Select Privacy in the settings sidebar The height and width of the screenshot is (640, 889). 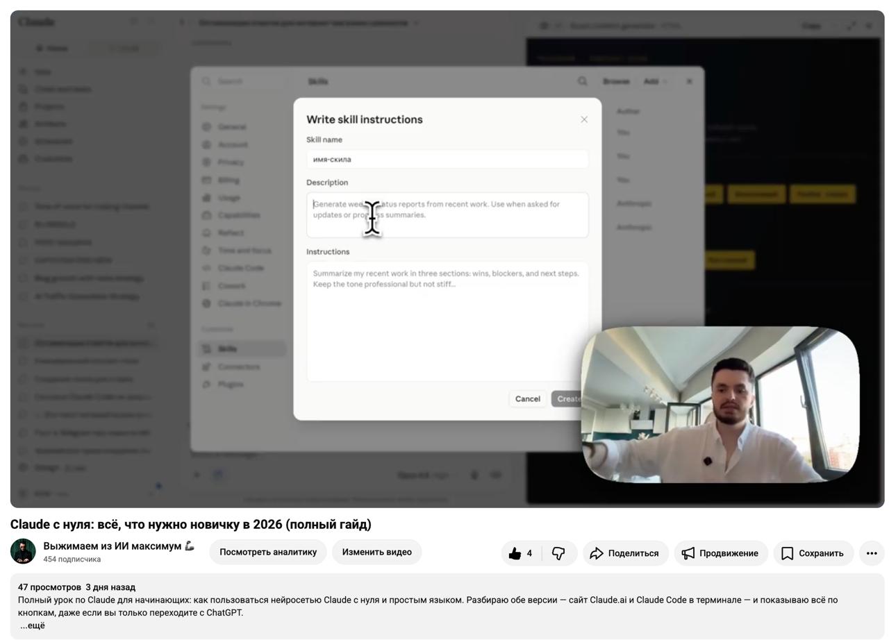coord(231,162)
